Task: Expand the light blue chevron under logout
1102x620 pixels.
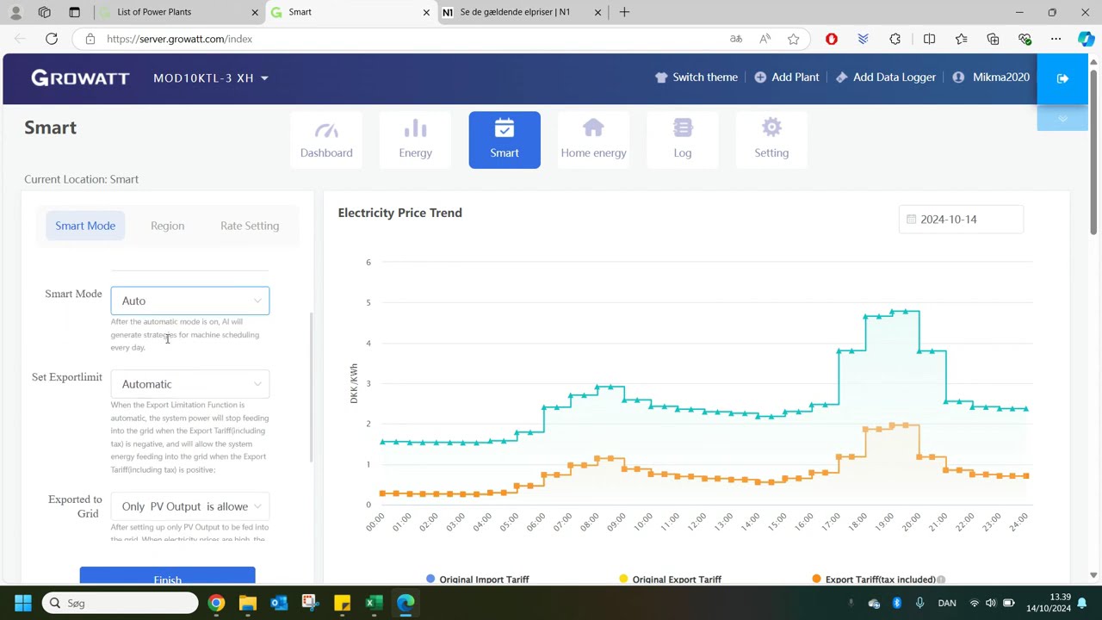Action: coord(1062,119)
